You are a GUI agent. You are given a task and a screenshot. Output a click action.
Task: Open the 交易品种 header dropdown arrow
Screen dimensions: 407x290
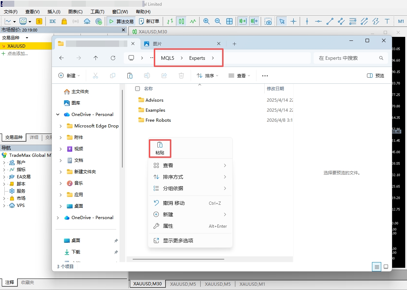pyautogui.click(x=27, y=38)
